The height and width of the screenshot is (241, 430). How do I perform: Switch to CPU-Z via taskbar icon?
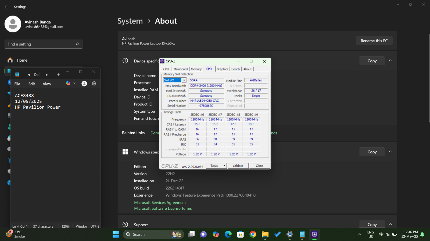point(314,234)
